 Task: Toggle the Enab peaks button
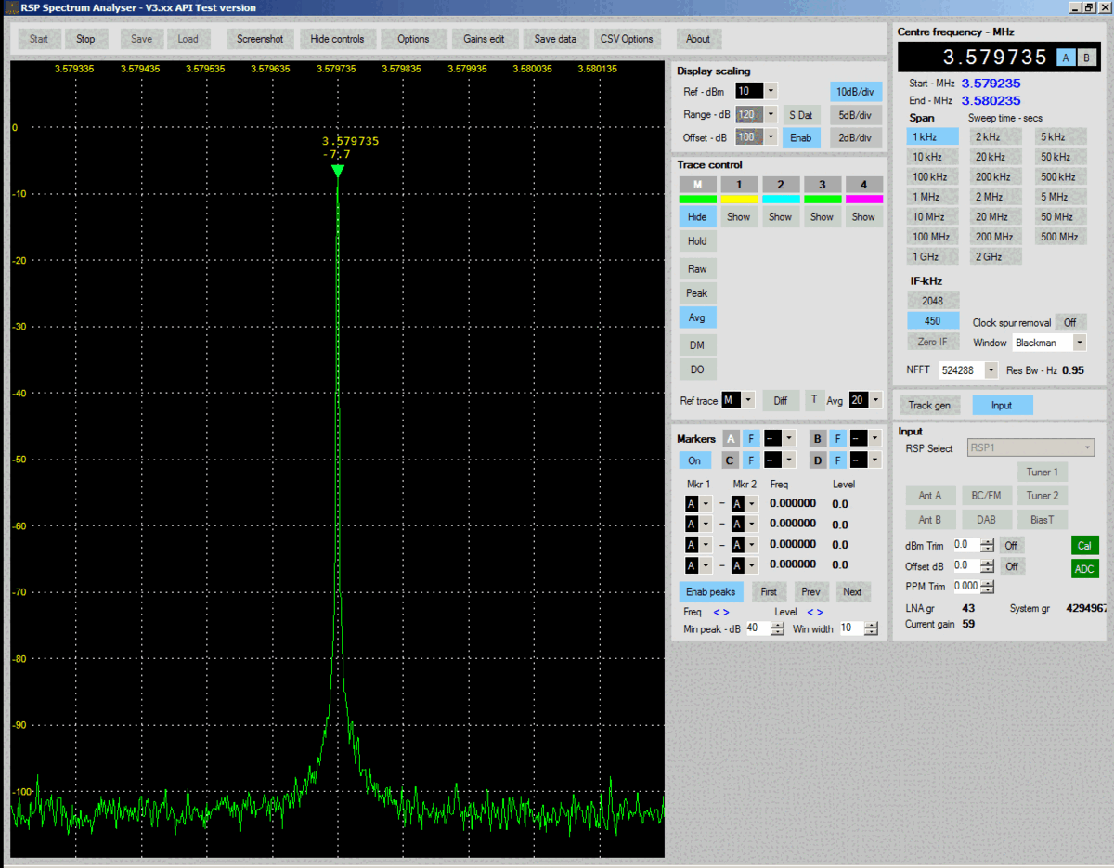coord(710,591)
